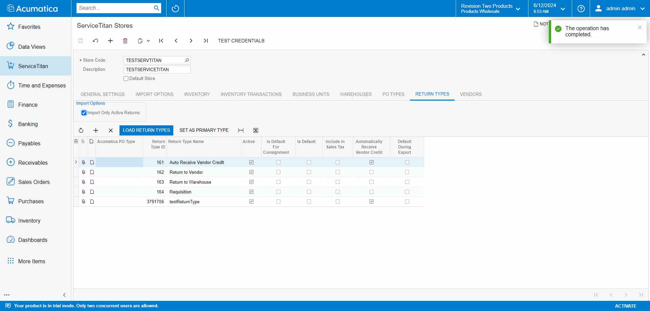Click SET AS PRIMARY TYPE
Screen dimensions: 650x311
coord(204,130)
